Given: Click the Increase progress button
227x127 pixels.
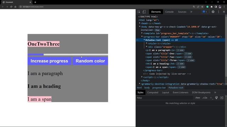Looking at the screenshot, I should point(49,61).
